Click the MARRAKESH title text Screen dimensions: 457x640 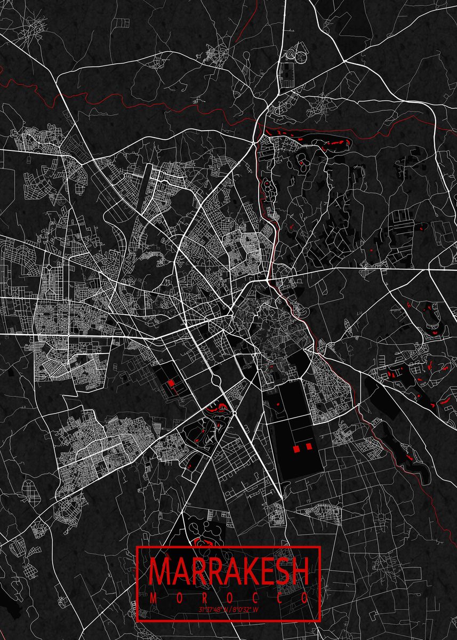click(228, 572)
